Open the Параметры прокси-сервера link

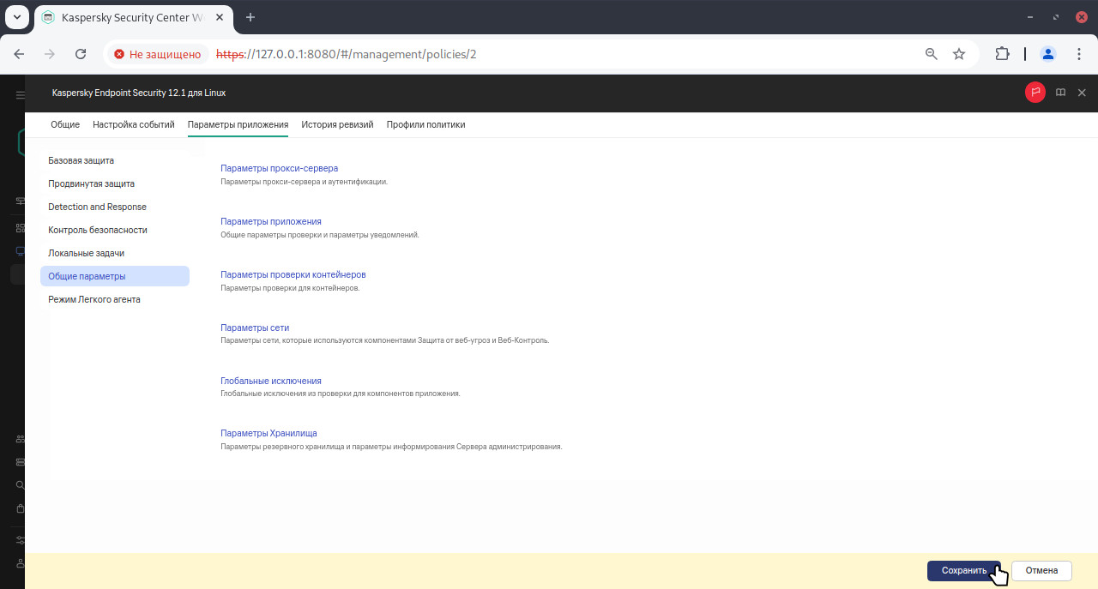(279, 168)
